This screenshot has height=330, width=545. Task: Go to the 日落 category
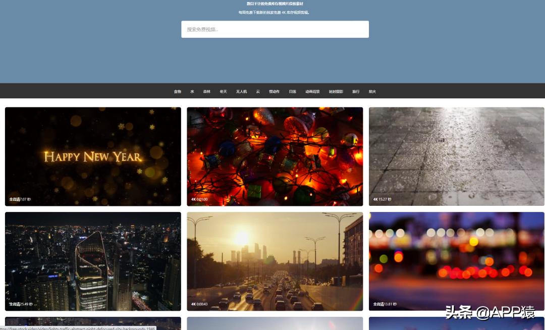293,92
